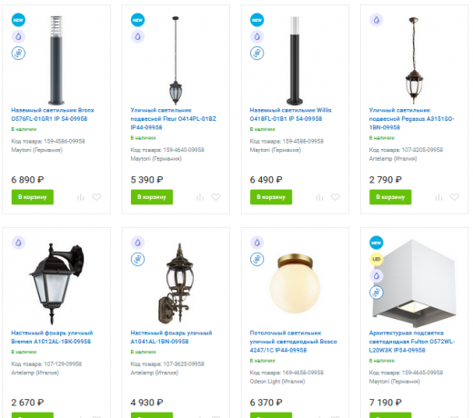Compare the Willis O418FL floor lamp
This screenshot has width=473, height=418.
(319, 197)
